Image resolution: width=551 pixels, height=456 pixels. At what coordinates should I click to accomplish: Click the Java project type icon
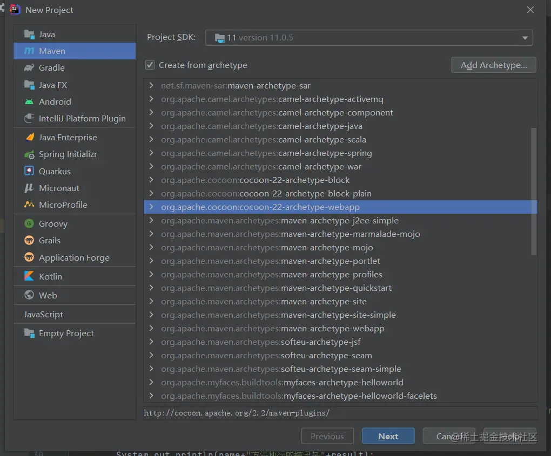(x=29, y=35)
